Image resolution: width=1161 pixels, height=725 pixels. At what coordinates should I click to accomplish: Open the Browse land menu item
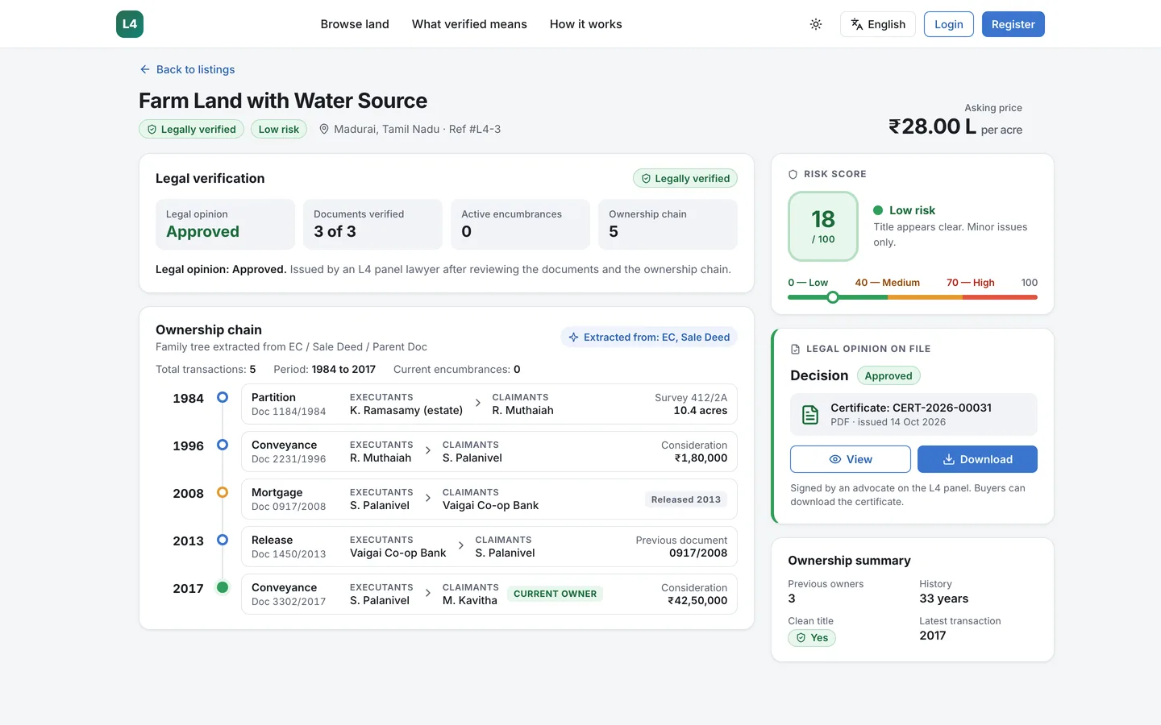tap(355, 24)
